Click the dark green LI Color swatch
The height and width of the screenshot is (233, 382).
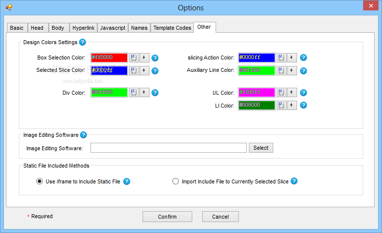click(257, 105)
